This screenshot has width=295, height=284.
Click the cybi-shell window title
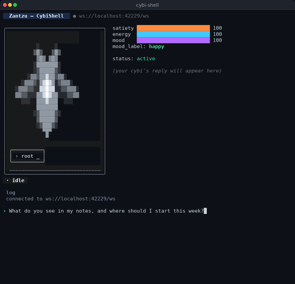pyautogui.click(x=147, y=5)
